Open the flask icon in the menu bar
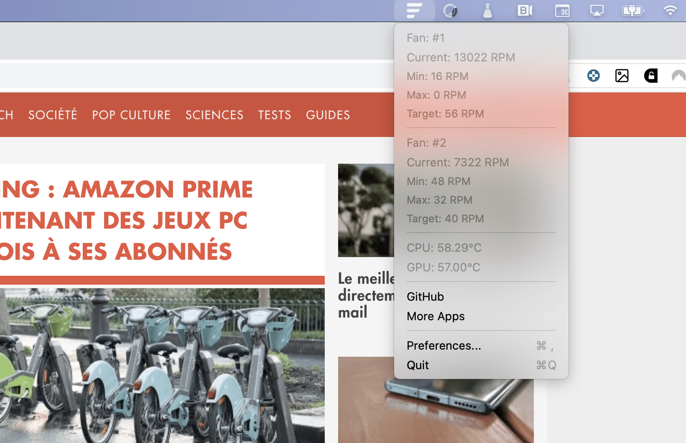Image resolution: width=686 pixels, height=443 pixels. tap(488, 11)
